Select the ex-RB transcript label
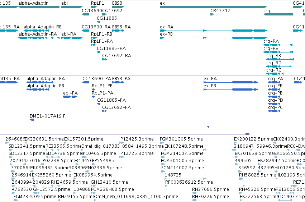The height and width of the screenshot is (202, 305). coord(166,34)
